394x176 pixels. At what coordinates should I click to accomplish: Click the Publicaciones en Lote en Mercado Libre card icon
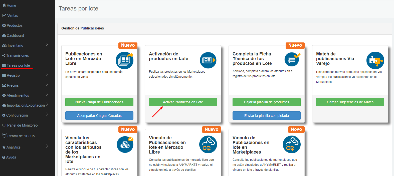pos(125,60)
